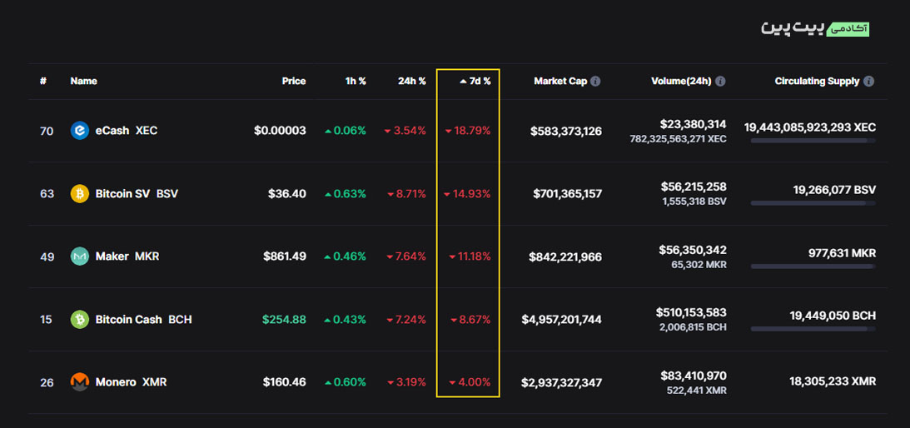Click the Monero market cap $2,937,327,347
Screen dimensions: 910x428
click(561, 383)
